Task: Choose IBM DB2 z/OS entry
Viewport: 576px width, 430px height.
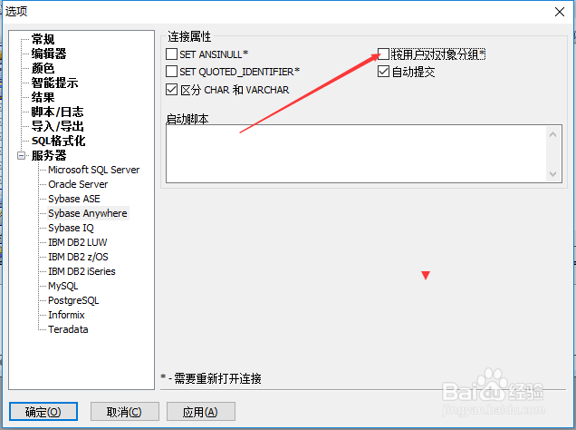Action: point(78,257)
